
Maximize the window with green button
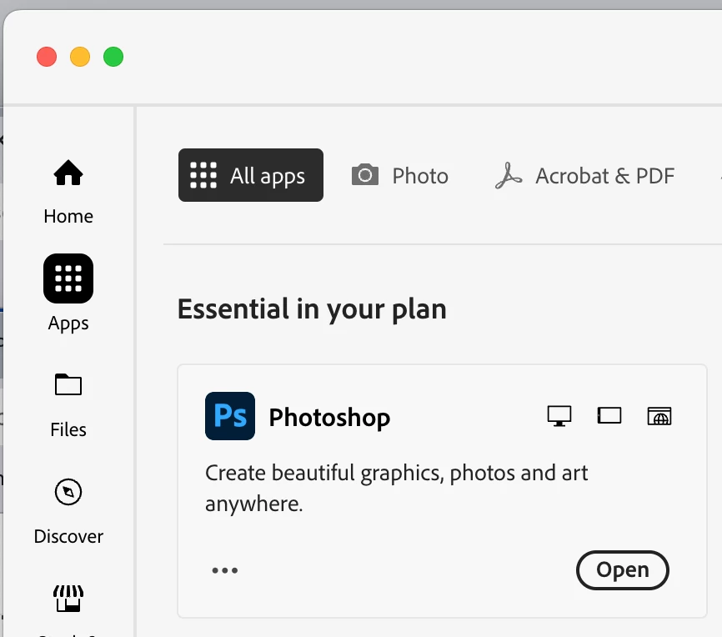(113, 57)
